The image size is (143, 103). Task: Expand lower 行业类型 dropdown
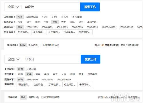click(70, 84)
